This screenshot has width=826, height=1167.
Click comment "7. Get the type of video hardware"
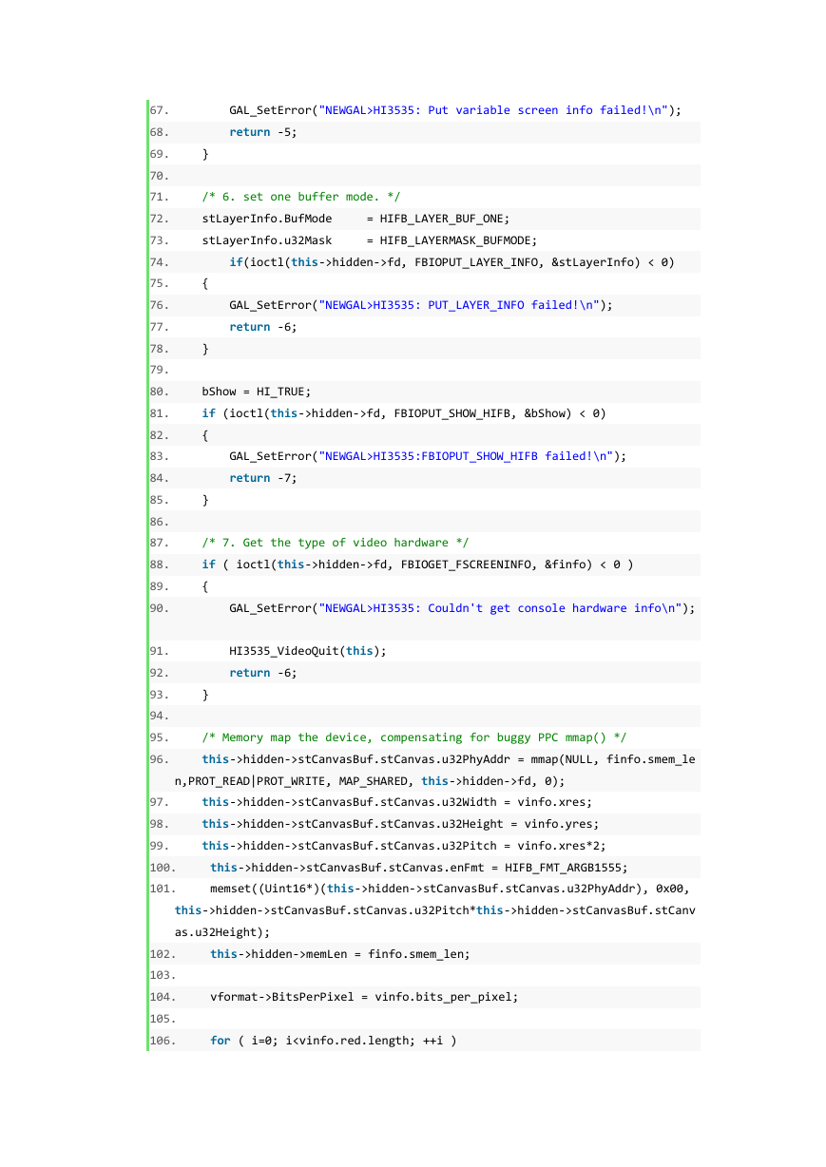pyautogui.click(x=336, y=543)
